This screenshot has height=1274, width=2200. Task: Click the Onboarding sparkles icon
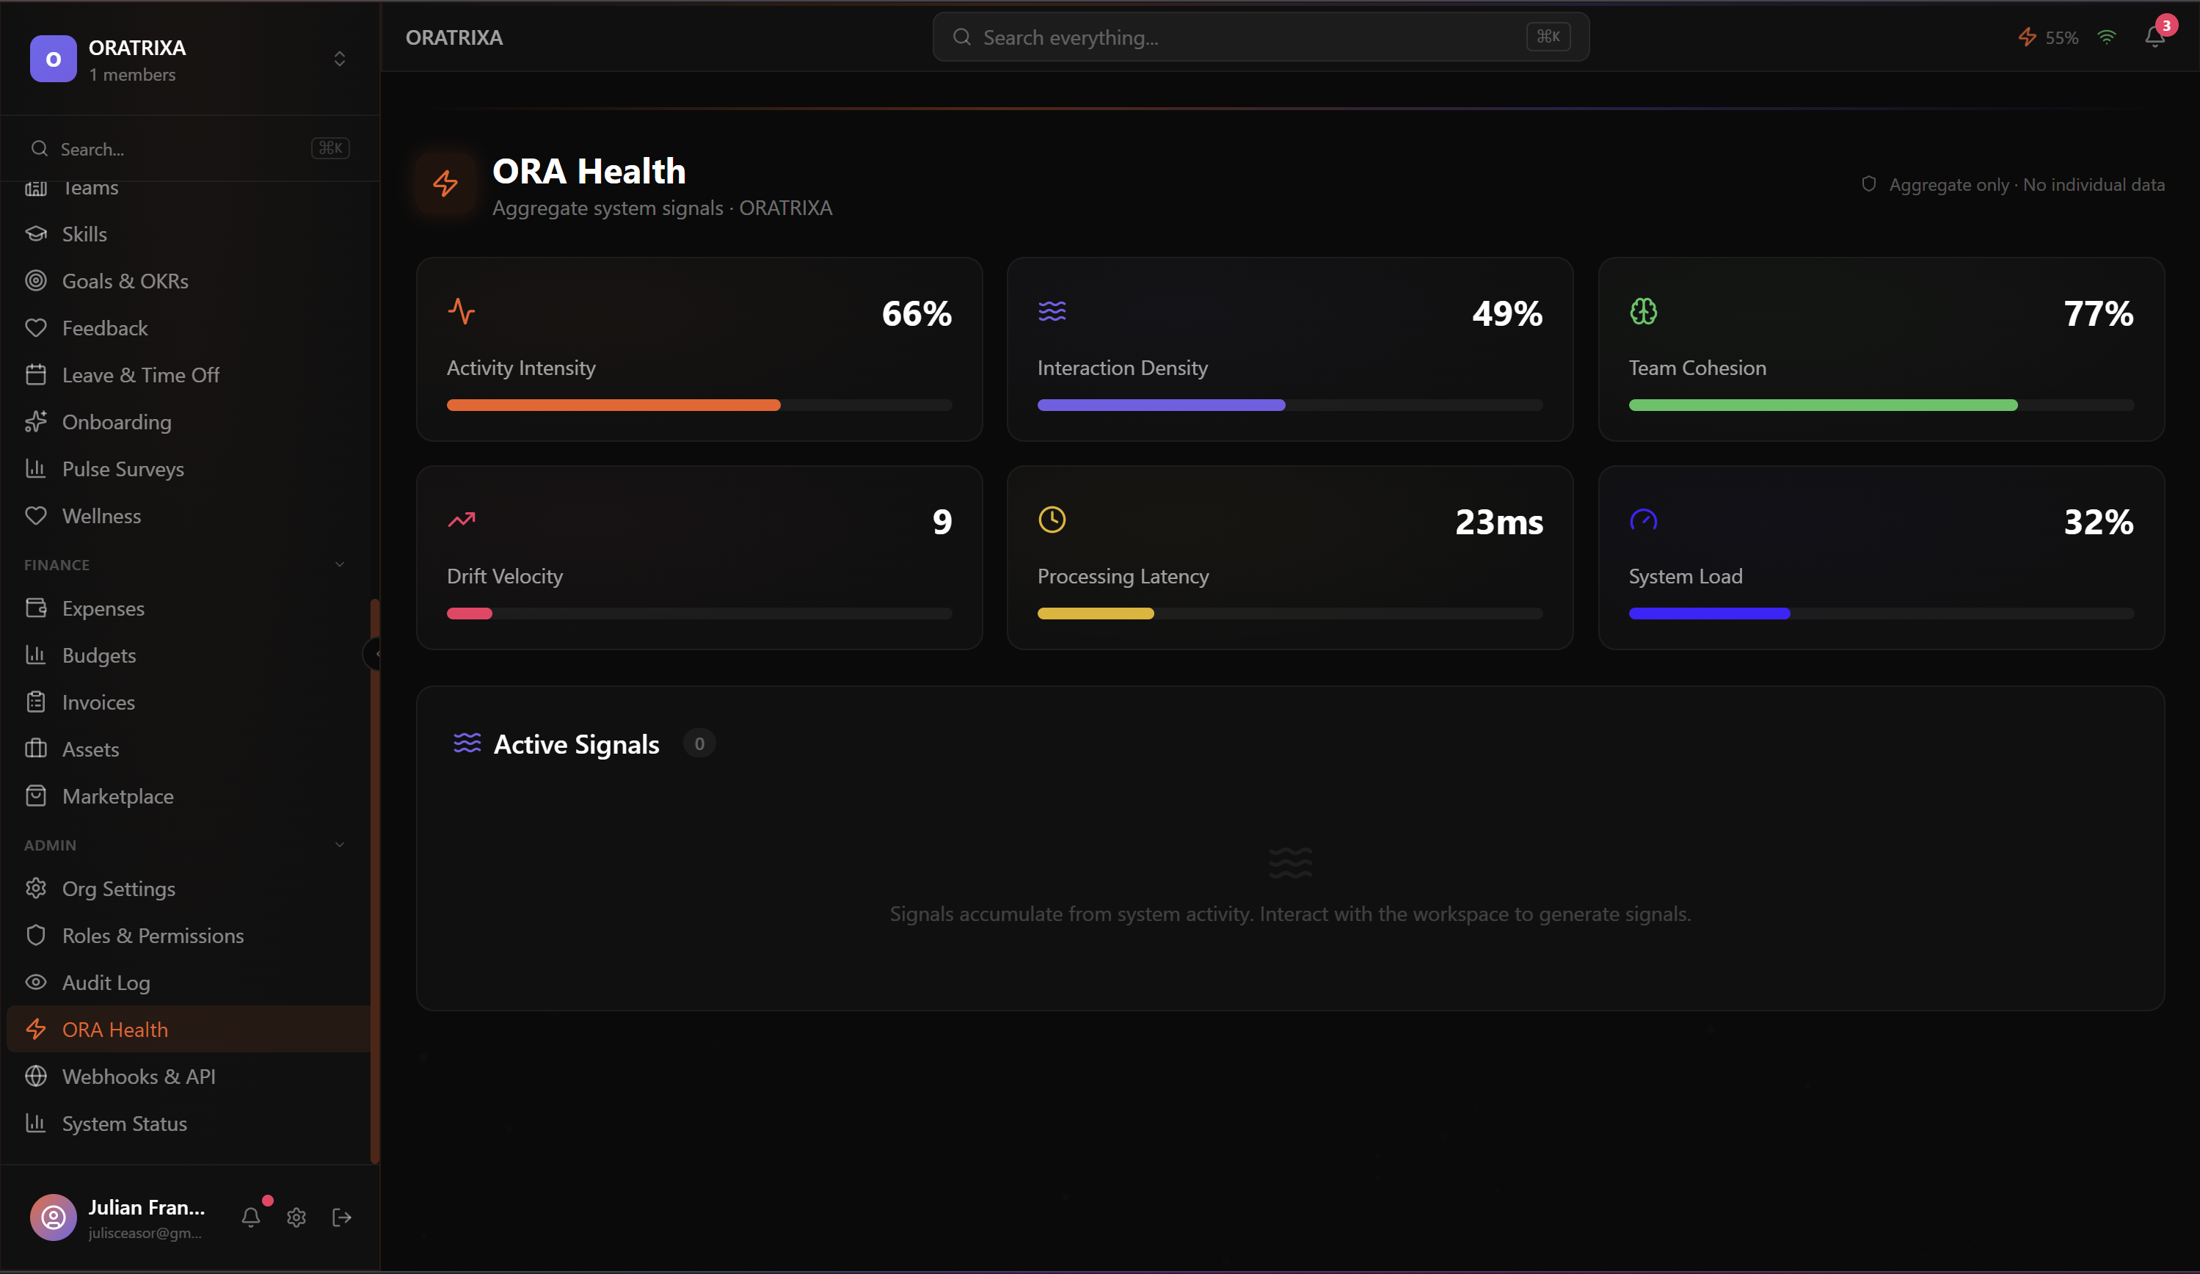click(x=36, y=422)
